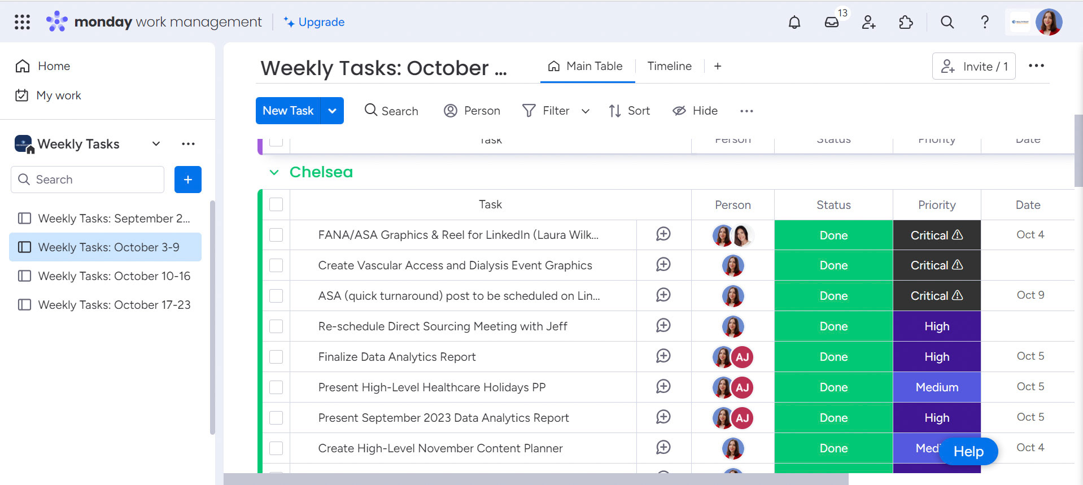Open the board Search tool
Image resolution: width=1083 pixels, height=485 pixels.
tap(391, 111)
